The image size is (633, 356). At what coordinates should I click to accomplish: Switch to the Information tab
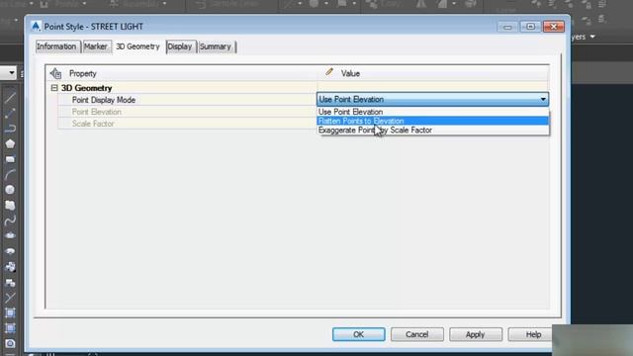click(x=56, y=46)
